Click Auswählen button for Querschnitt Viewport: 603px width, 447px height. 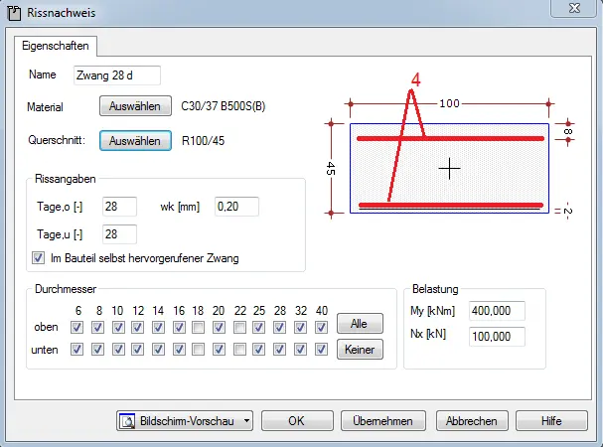(135, 141)
